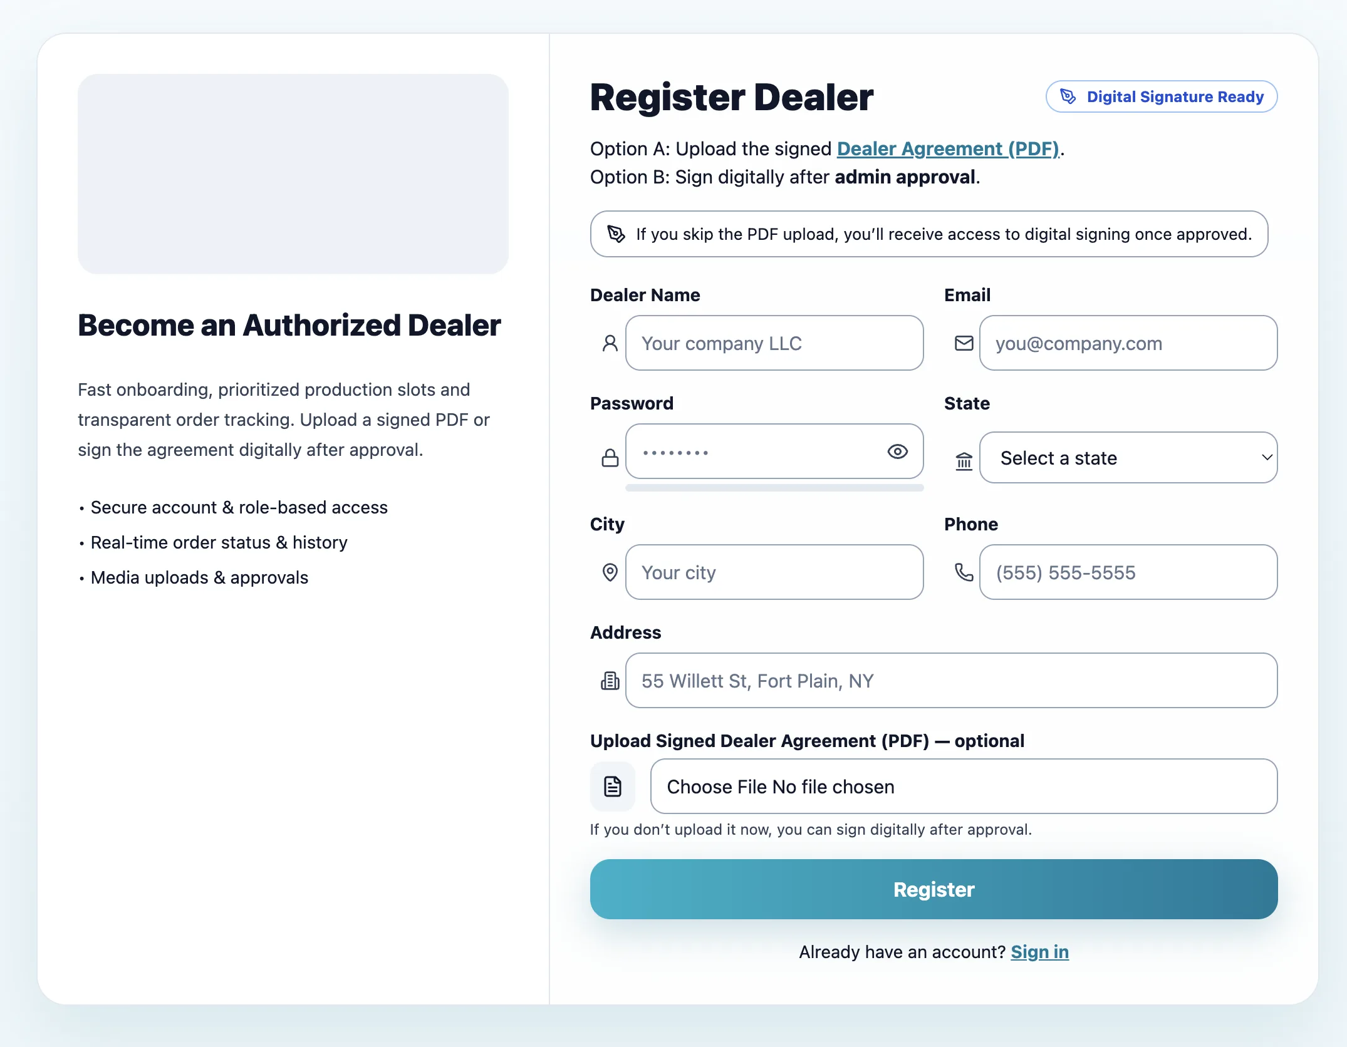Open the Select a state dropdown
Image resolution: width=1347 pixels, height=1047 pixels.
tap(1128, 458)
